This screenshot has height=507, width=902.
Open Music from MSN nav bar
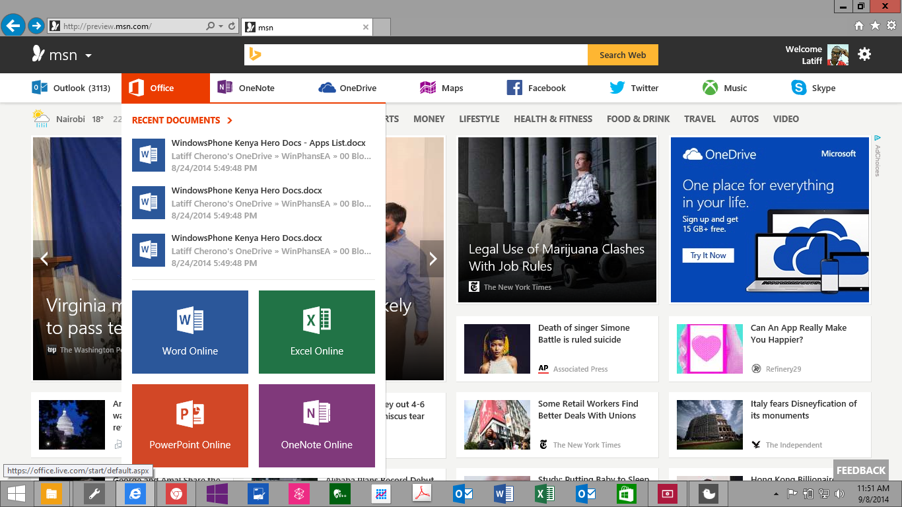pos(724,88)
